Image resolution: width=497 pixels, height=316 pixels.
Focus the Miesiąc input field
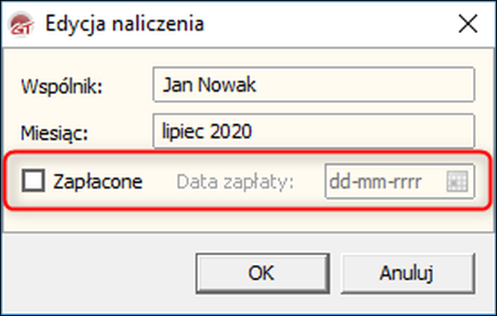click(x=313, y=132)
